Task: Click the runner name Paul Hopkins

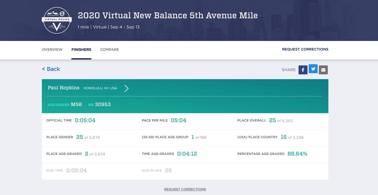Action: click(x=64, y=88)
